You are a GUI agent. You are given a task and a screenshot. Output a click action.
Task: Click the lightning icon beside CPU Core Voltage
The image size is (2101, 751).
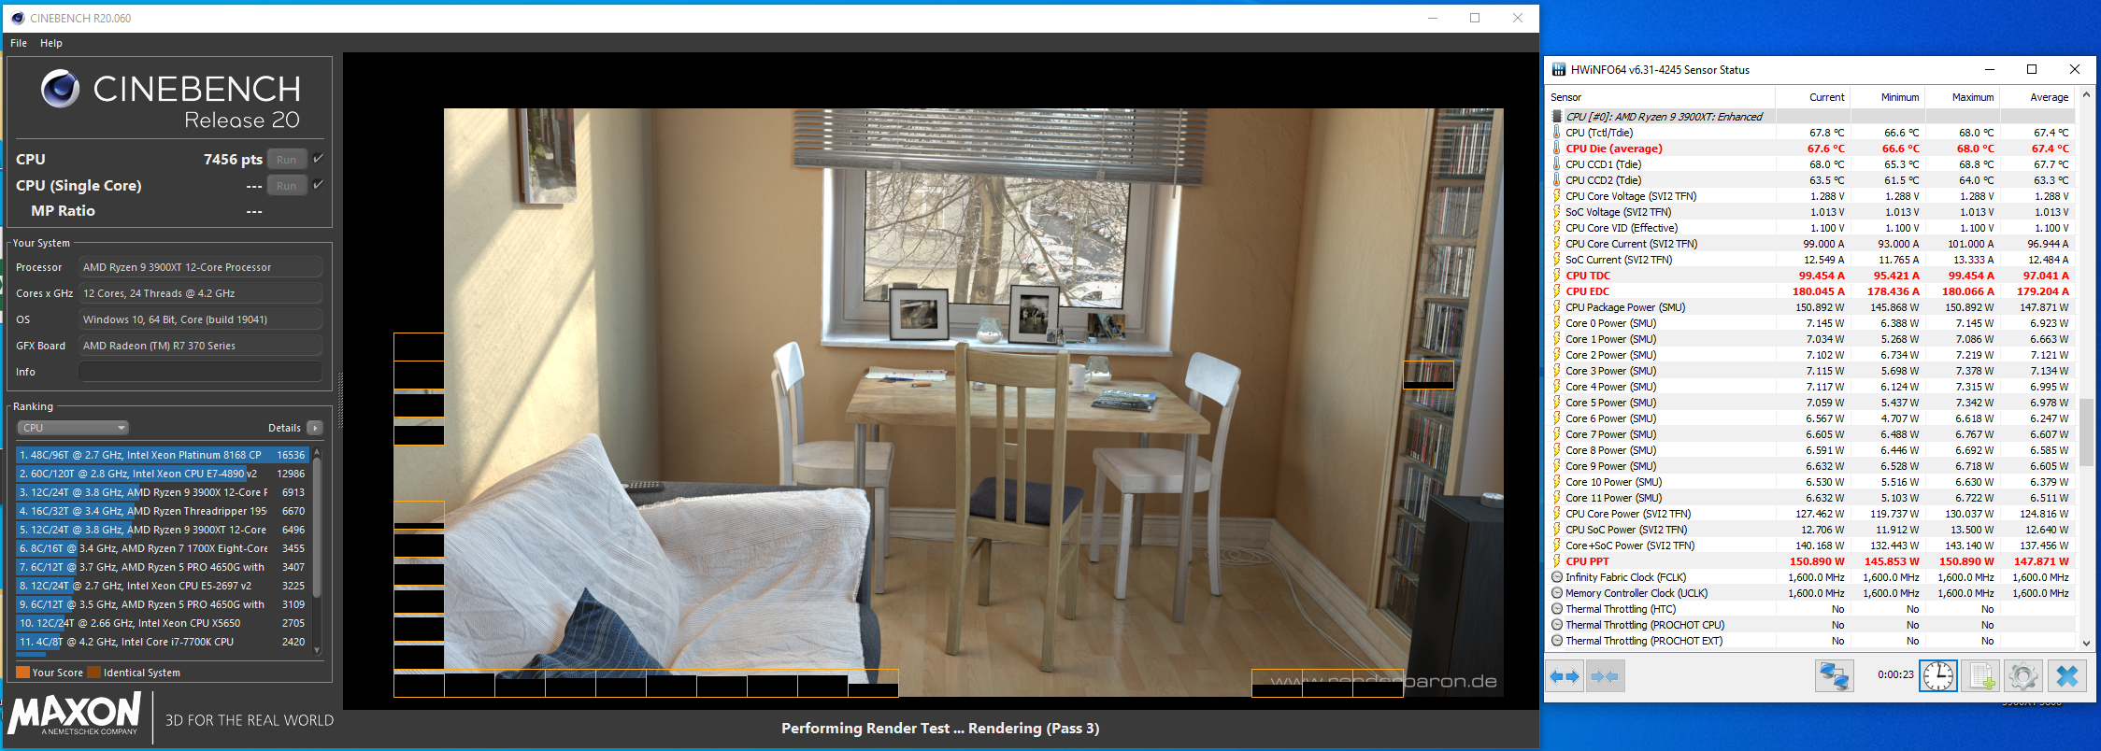click(1557, 196)
